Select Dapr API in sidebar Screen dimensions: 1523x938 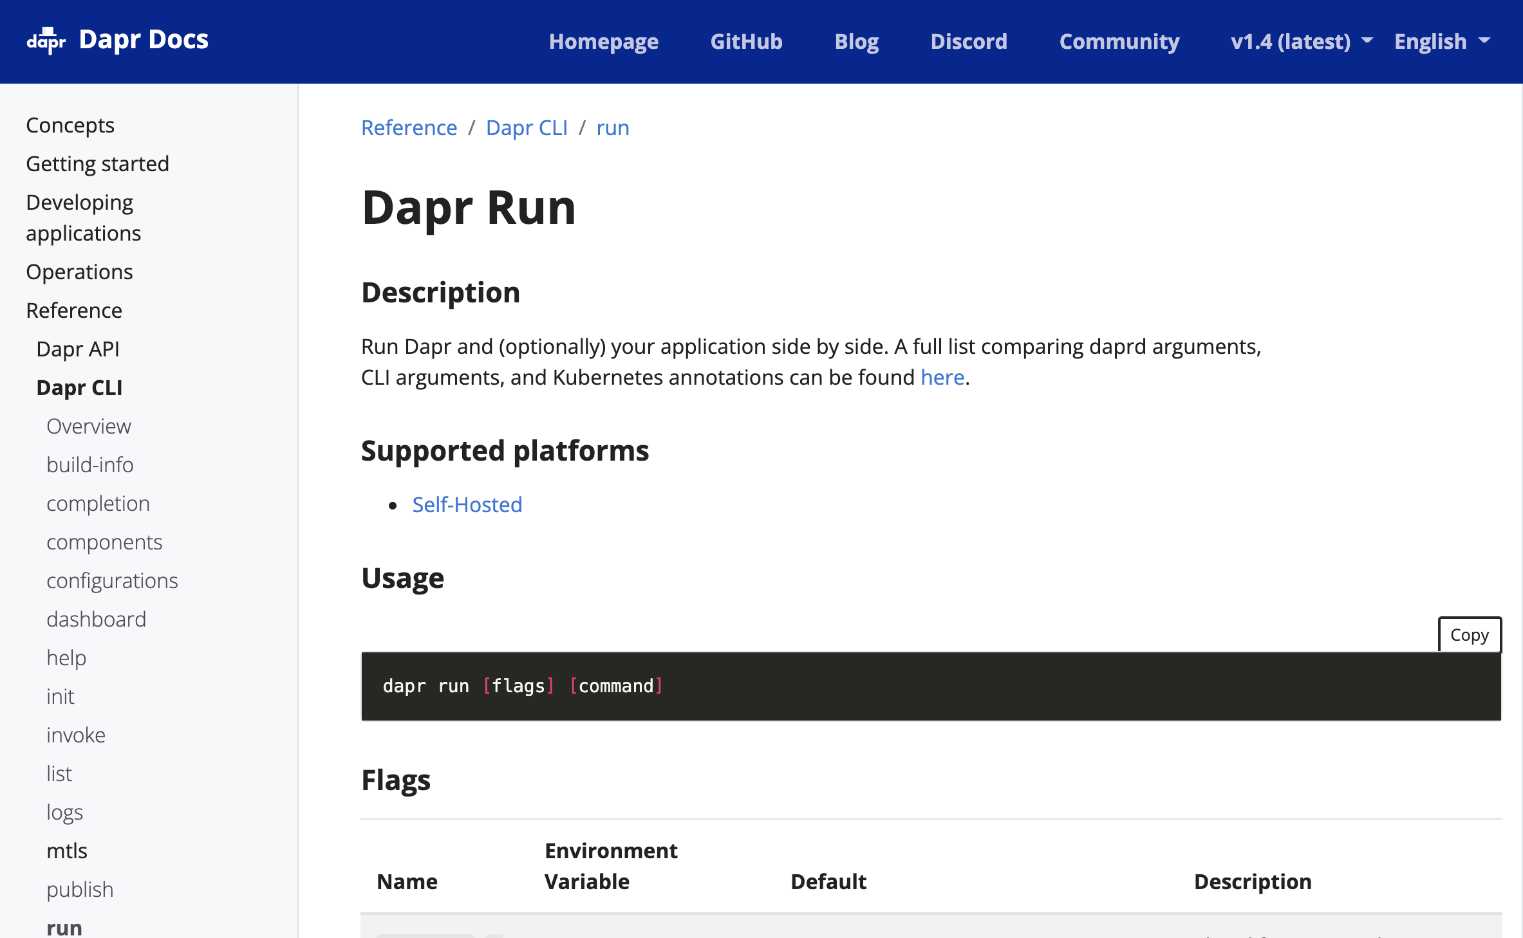78,349
